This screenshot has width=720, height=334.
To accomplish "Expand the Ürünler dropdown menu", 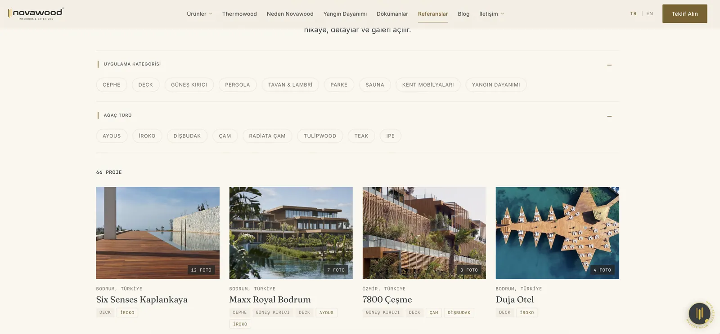I will [199, 14].
